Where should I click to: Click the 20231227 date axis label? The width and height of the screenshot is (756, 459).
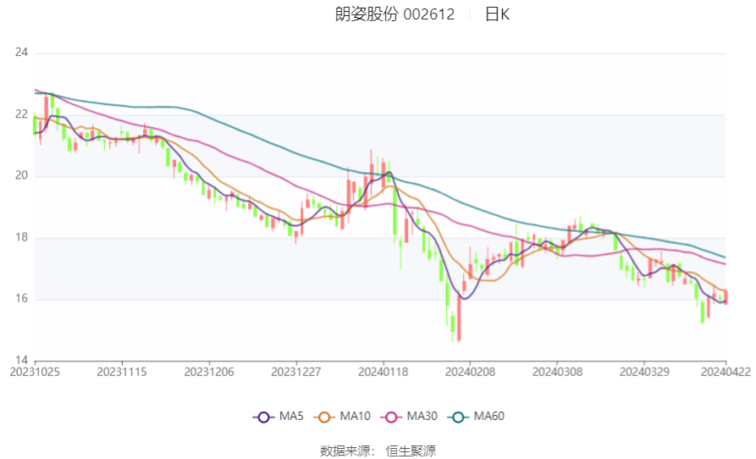[296, 373]
